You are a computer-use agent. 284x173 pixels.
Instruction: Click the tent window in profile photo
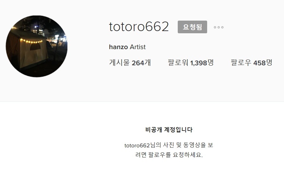[x=35, y=47]
